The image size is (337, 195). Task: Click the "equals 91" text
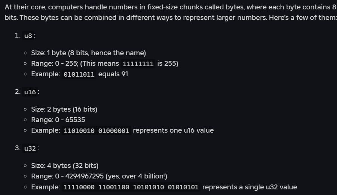tap(113, 74)
